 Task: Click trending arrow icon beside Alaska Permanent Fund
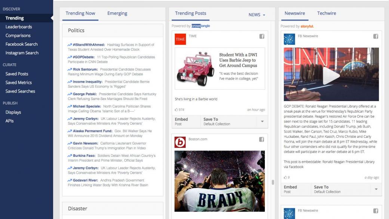point(70,131)
